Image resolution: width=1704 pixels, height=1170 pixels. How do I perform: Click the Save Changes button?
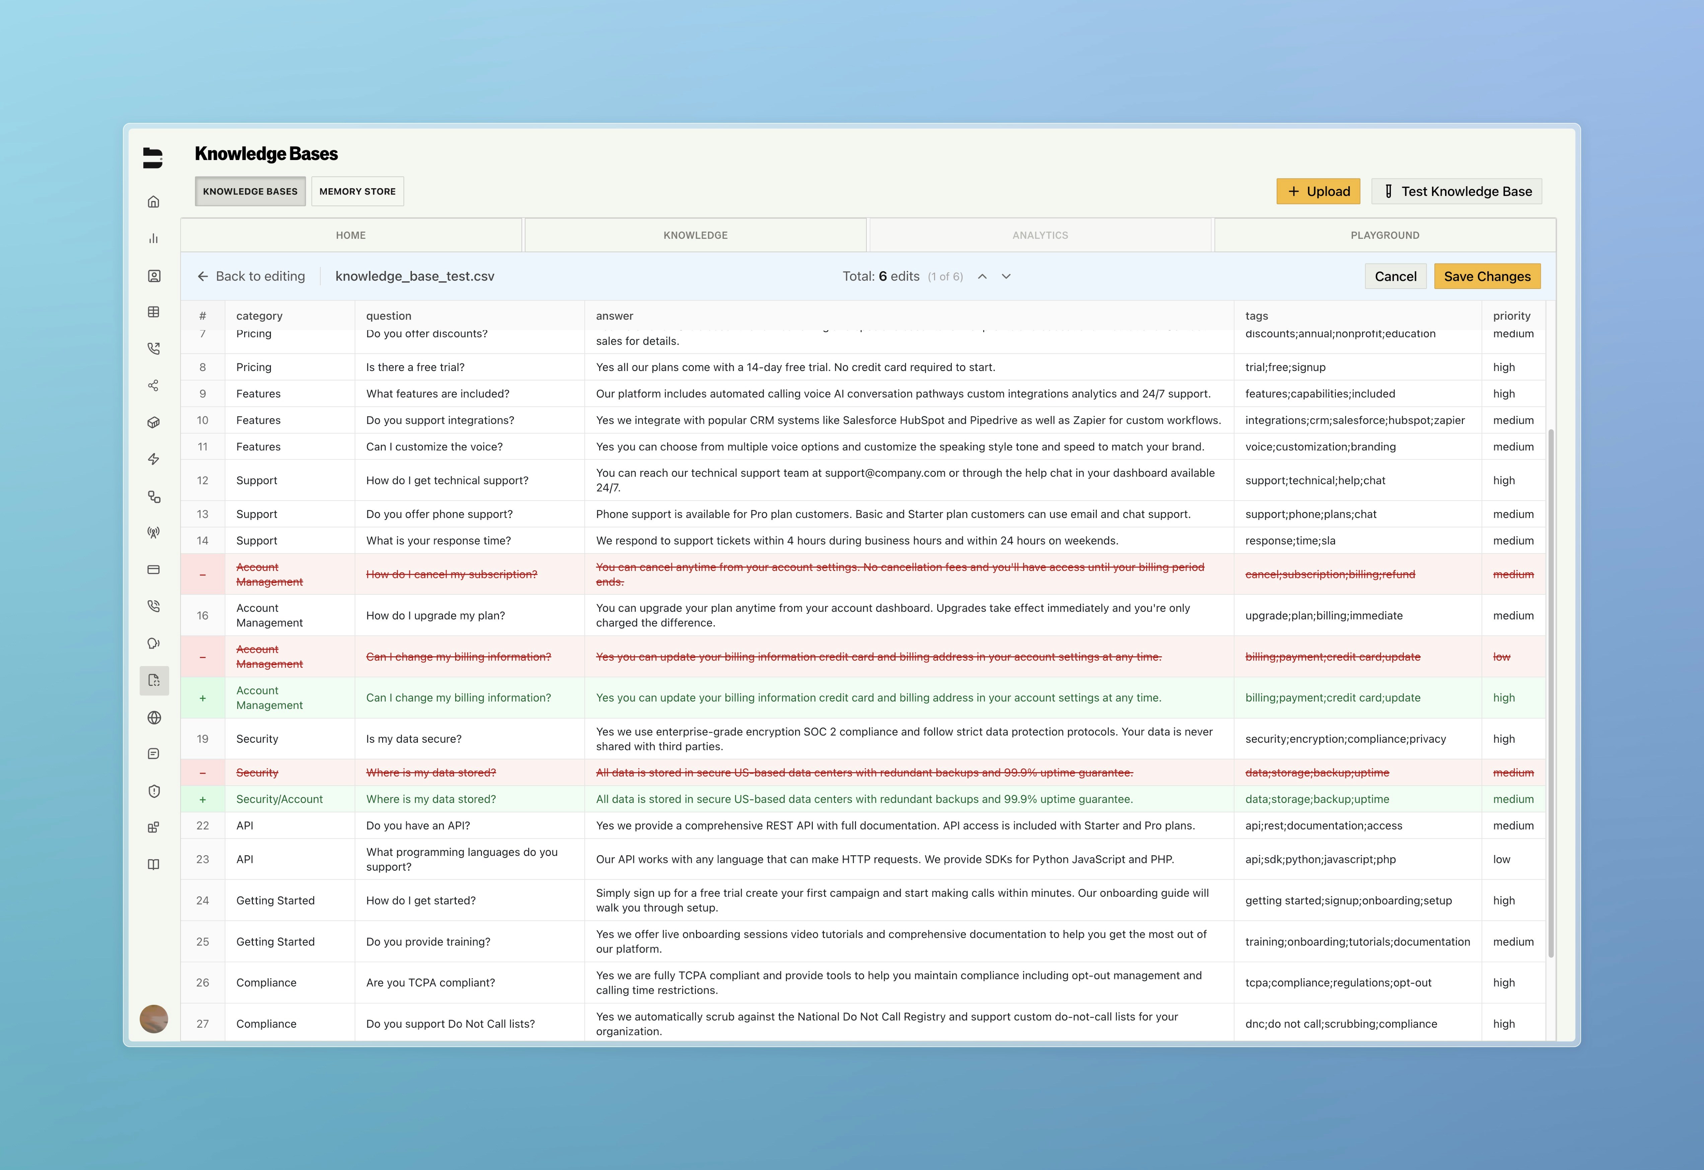(1487, 276)
